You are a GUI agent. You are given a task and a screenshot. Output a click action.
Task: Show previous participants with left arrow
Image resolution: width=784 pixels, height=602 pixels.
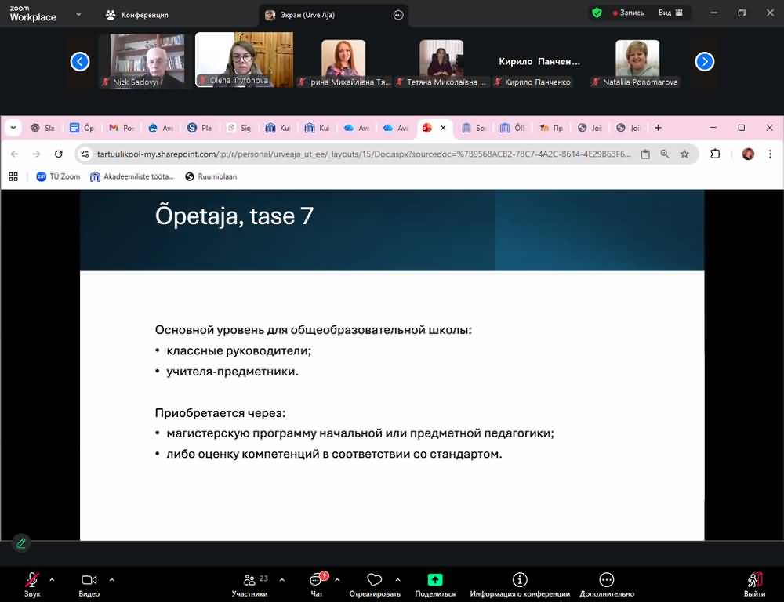point(80,61)
